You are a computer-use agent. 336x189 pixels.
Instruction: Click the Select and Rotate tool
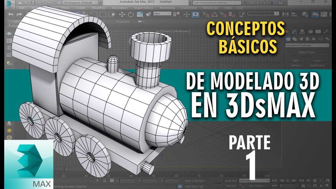(131, 14)
